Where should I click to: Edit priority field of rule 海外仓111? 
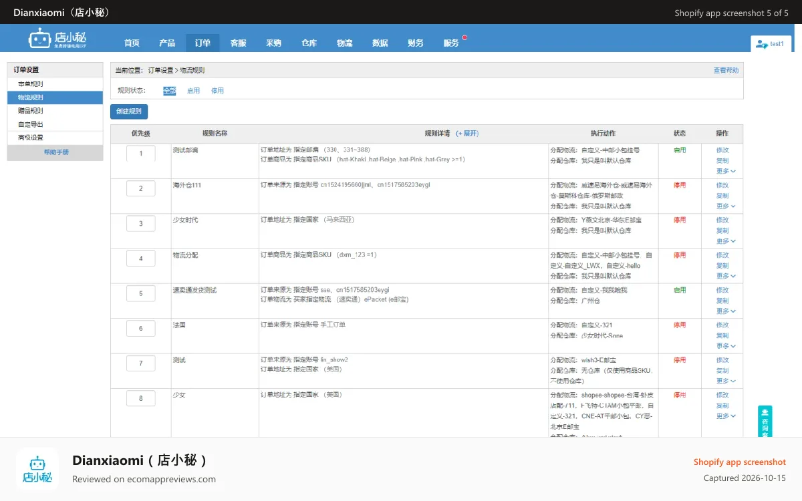[x=141, y=188]
